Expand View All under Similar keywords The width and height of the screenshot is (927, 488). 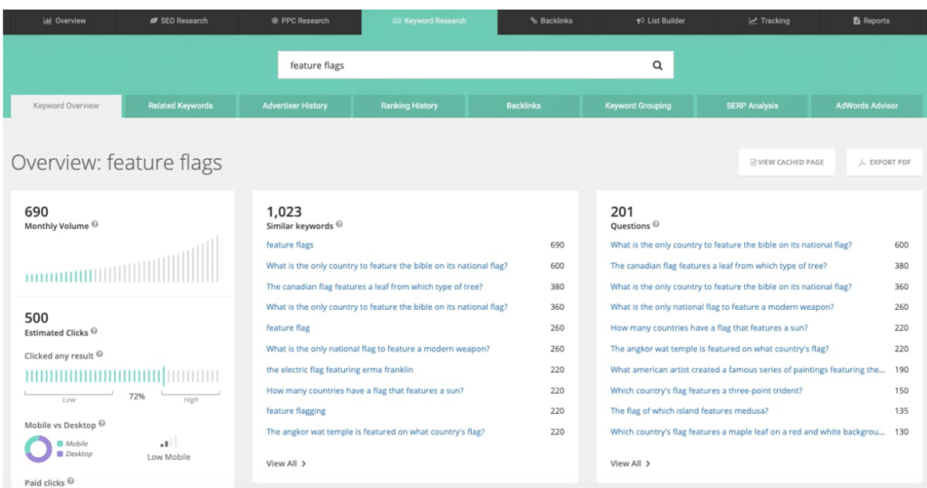(x=286, y=464)
